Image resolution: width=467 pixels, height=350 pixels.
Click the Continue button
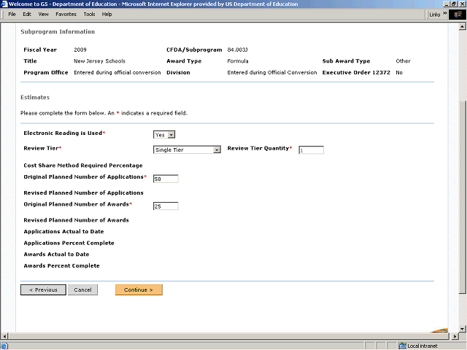tap(139, 290)
